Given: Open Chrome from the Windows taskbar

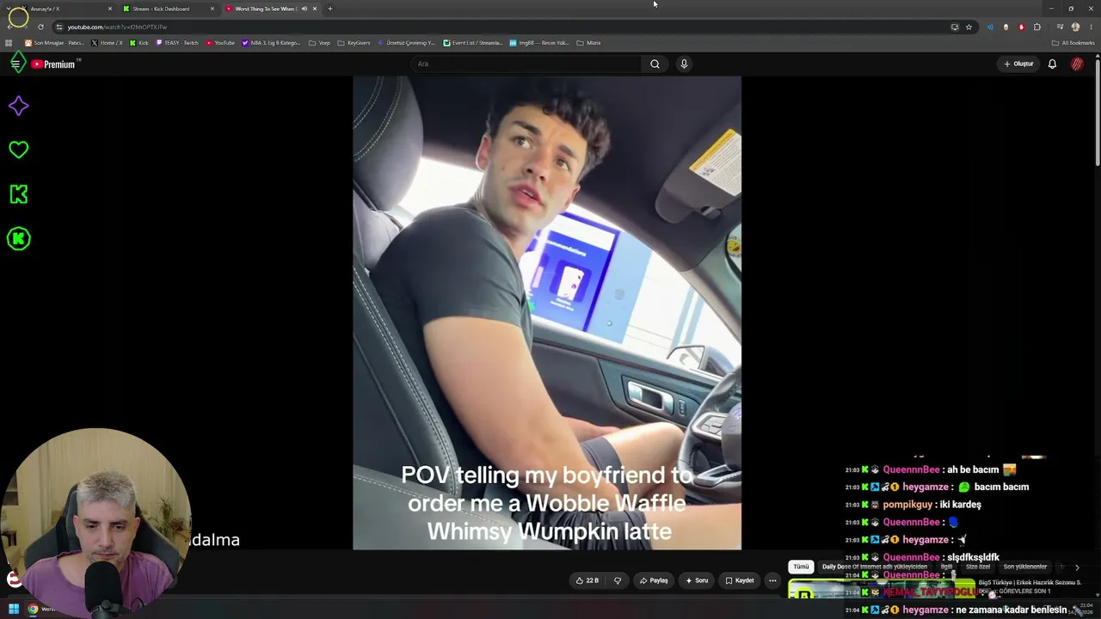Looking at the screenshot, I should coord(33,610).
